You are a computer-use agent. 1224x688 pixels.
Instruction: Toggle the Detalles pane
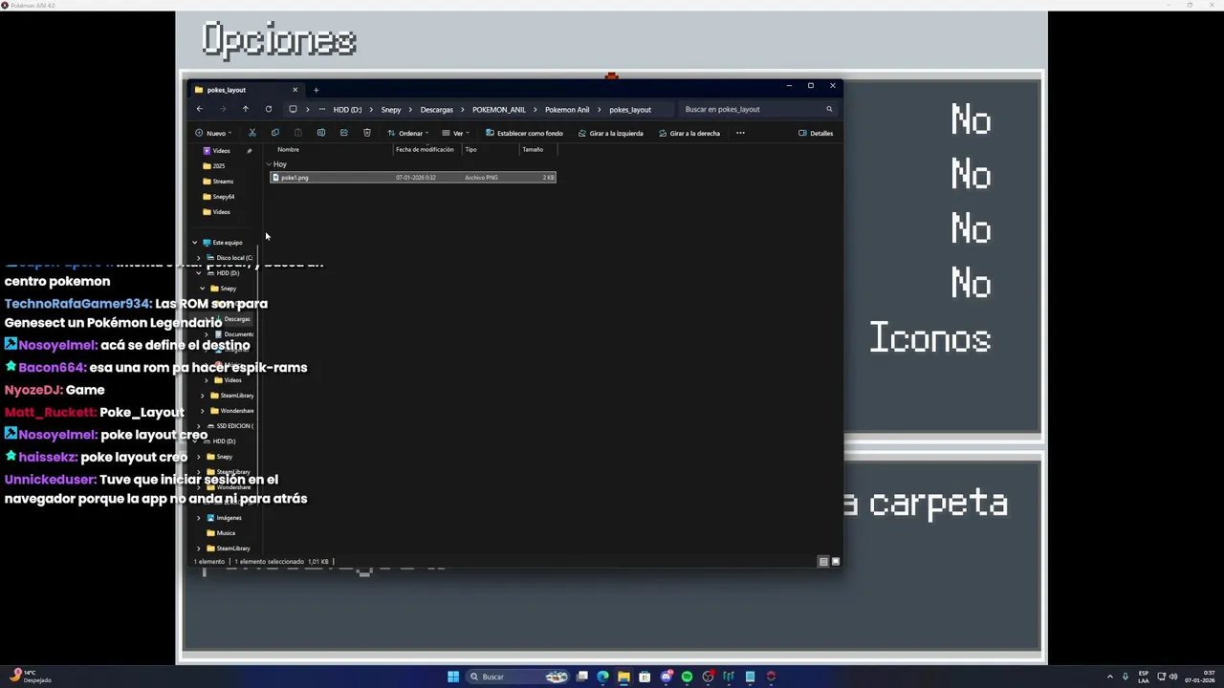tap(816, 133)
